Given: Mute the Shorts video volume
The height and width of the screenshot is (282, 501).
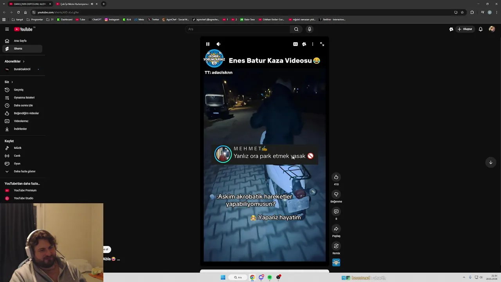Looking at the screenshot, I should point(218,44).
